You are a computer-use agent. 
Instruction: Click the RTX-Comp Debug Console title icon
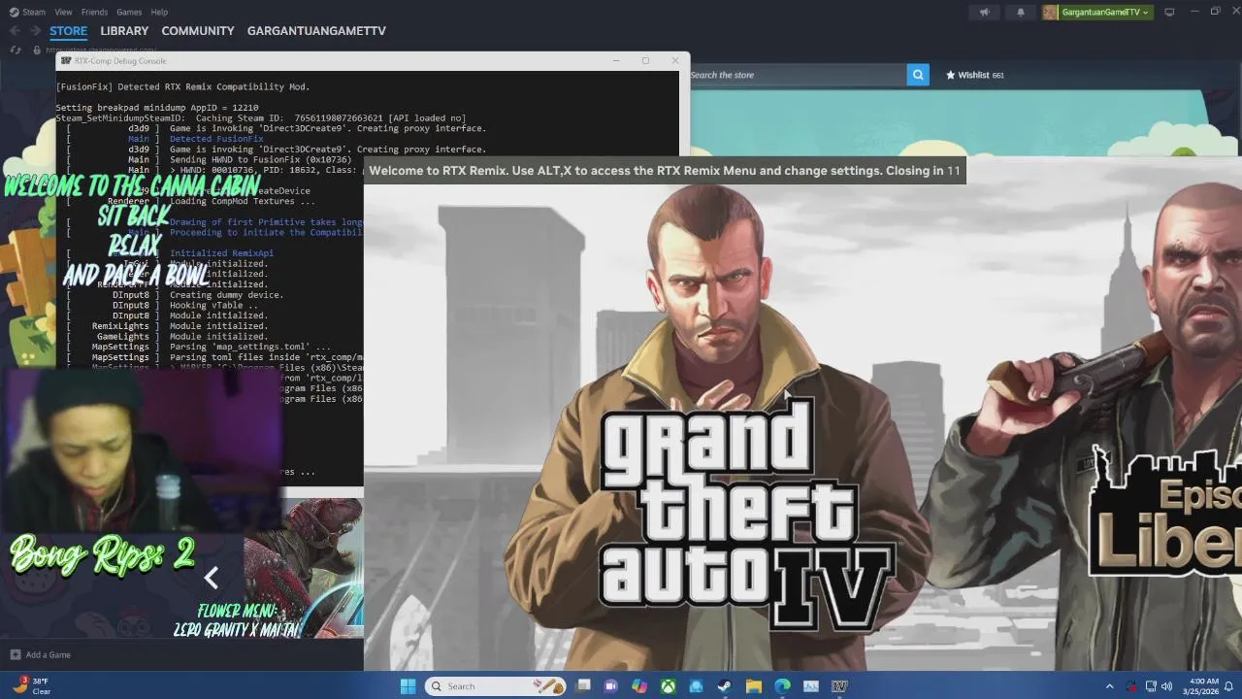[x=65, y=60]
